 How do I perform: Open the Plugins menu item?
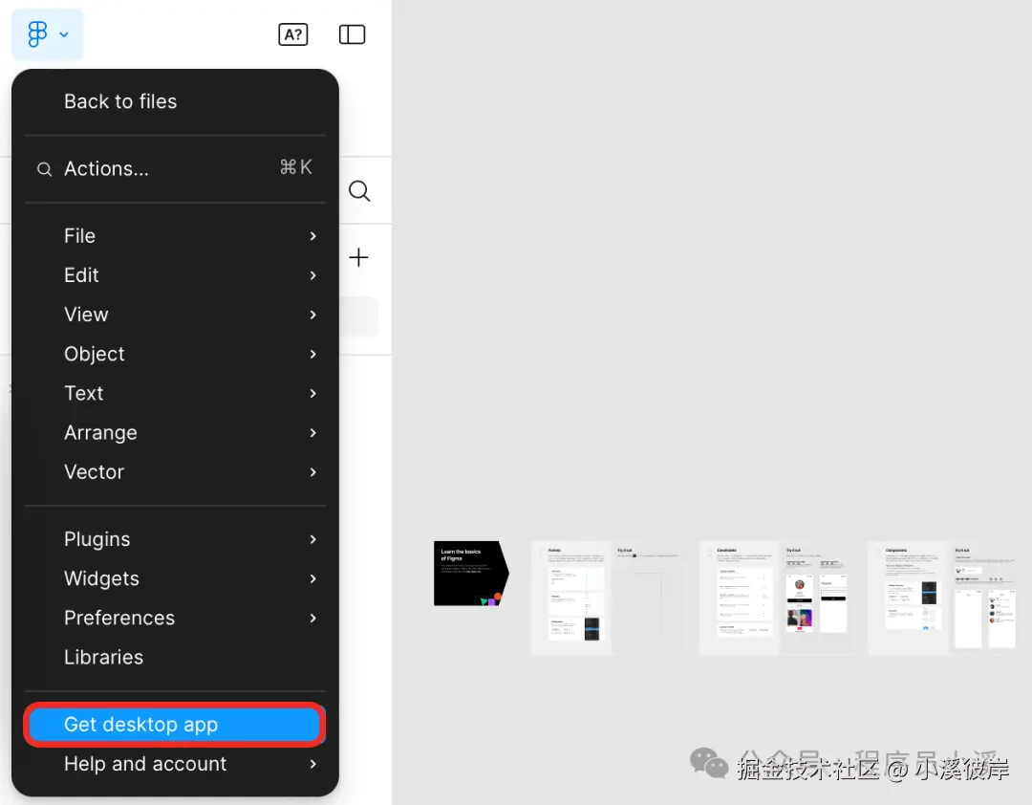(97, 539)
